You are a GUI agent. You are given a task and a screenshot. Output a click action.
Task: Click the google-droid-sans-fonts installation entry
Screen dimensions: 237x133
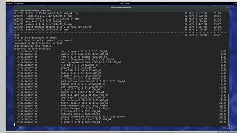(93, 116)
